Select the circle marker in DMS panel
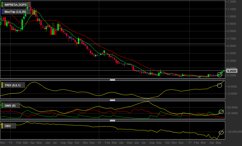 tap(221, 112)
